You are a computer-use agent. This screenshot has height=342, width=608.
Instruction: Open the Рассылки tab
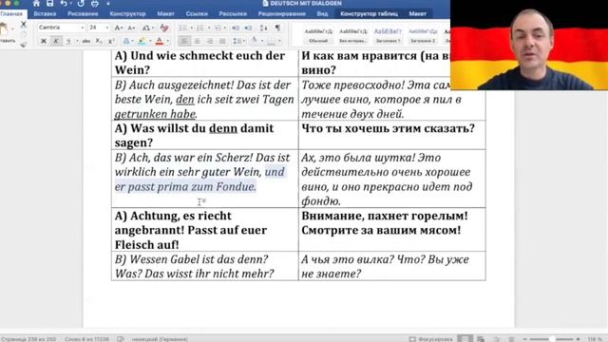[x=233, y=13]
